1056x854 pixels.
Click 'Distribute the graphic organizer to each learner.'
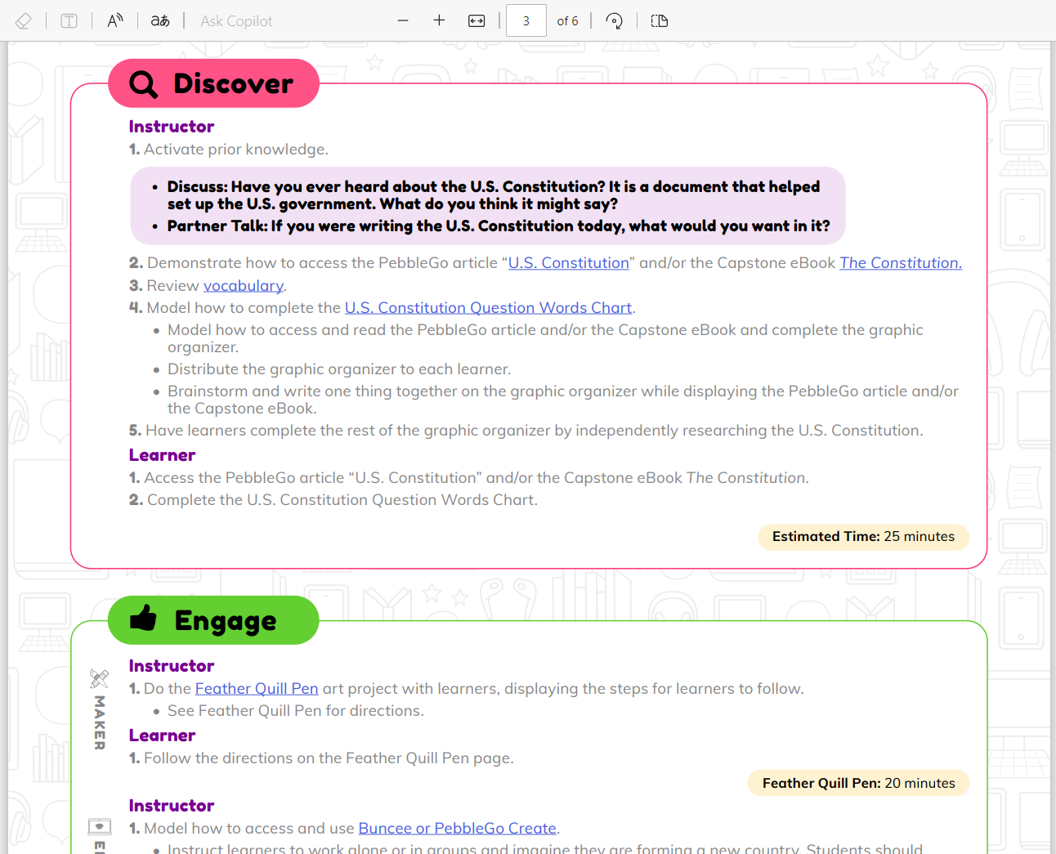pos(339,369)
